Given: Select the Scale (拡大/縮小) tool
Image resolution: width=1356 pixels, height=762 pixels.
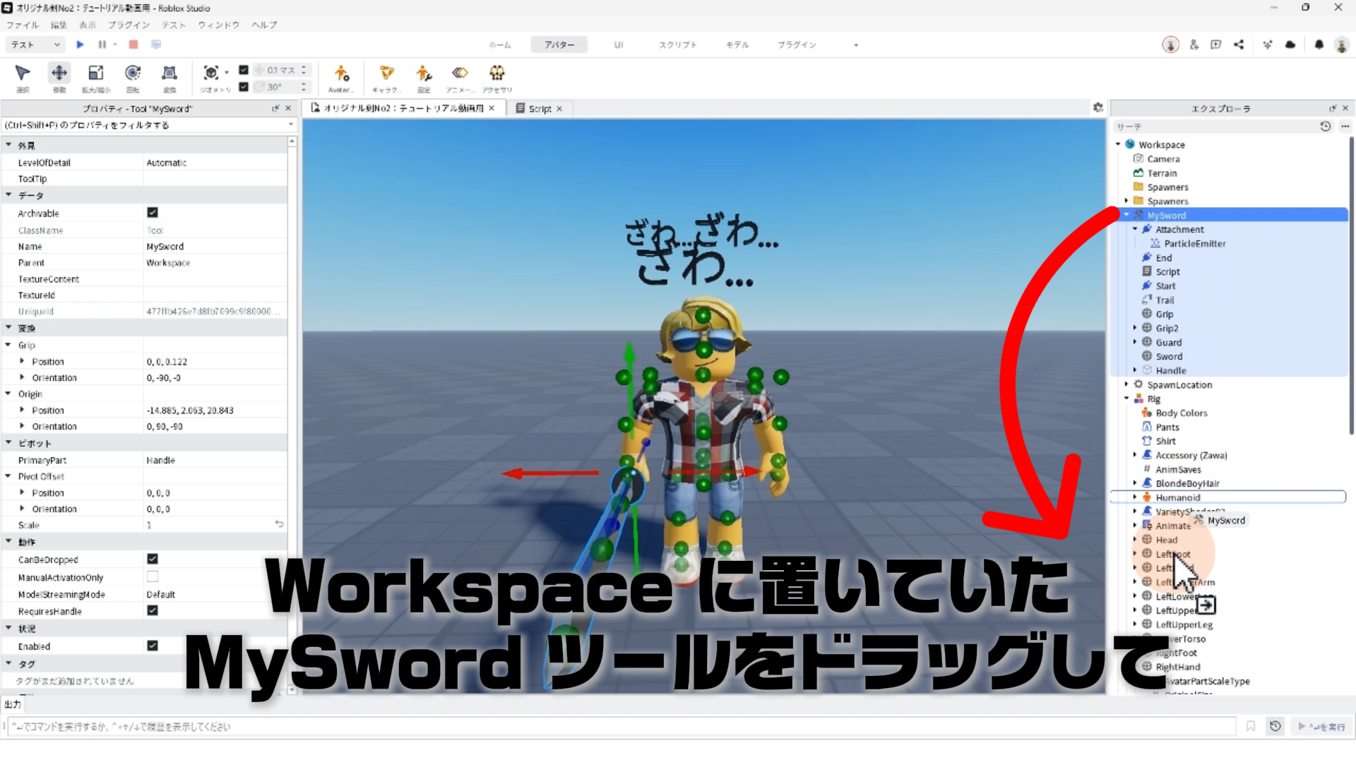Looking at the screenshot, I should point(95,73).
